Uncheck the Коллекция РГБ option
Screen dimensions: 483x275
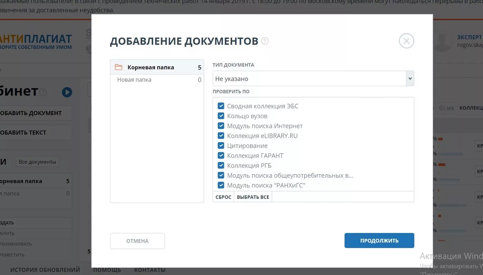(221, 165)
